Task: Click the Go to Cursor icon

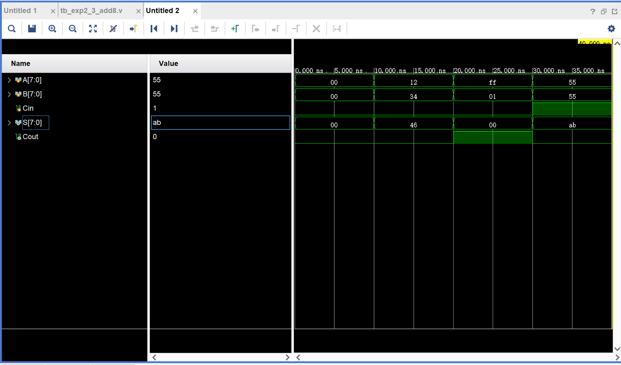Action: [x=134, y=29]
